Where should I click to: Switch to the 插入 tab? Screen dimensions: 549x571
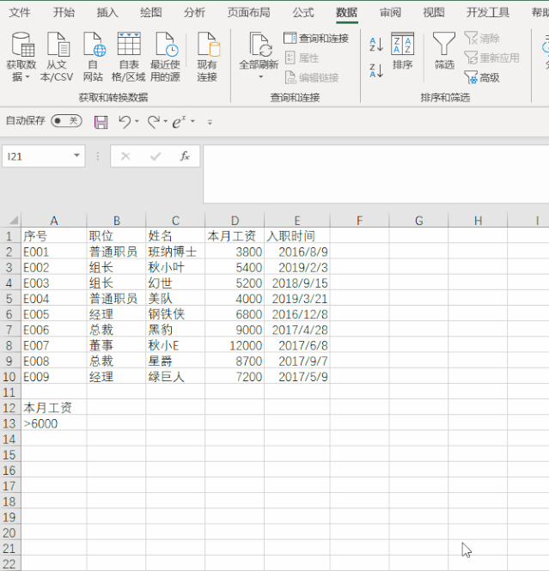click(107, 12)
